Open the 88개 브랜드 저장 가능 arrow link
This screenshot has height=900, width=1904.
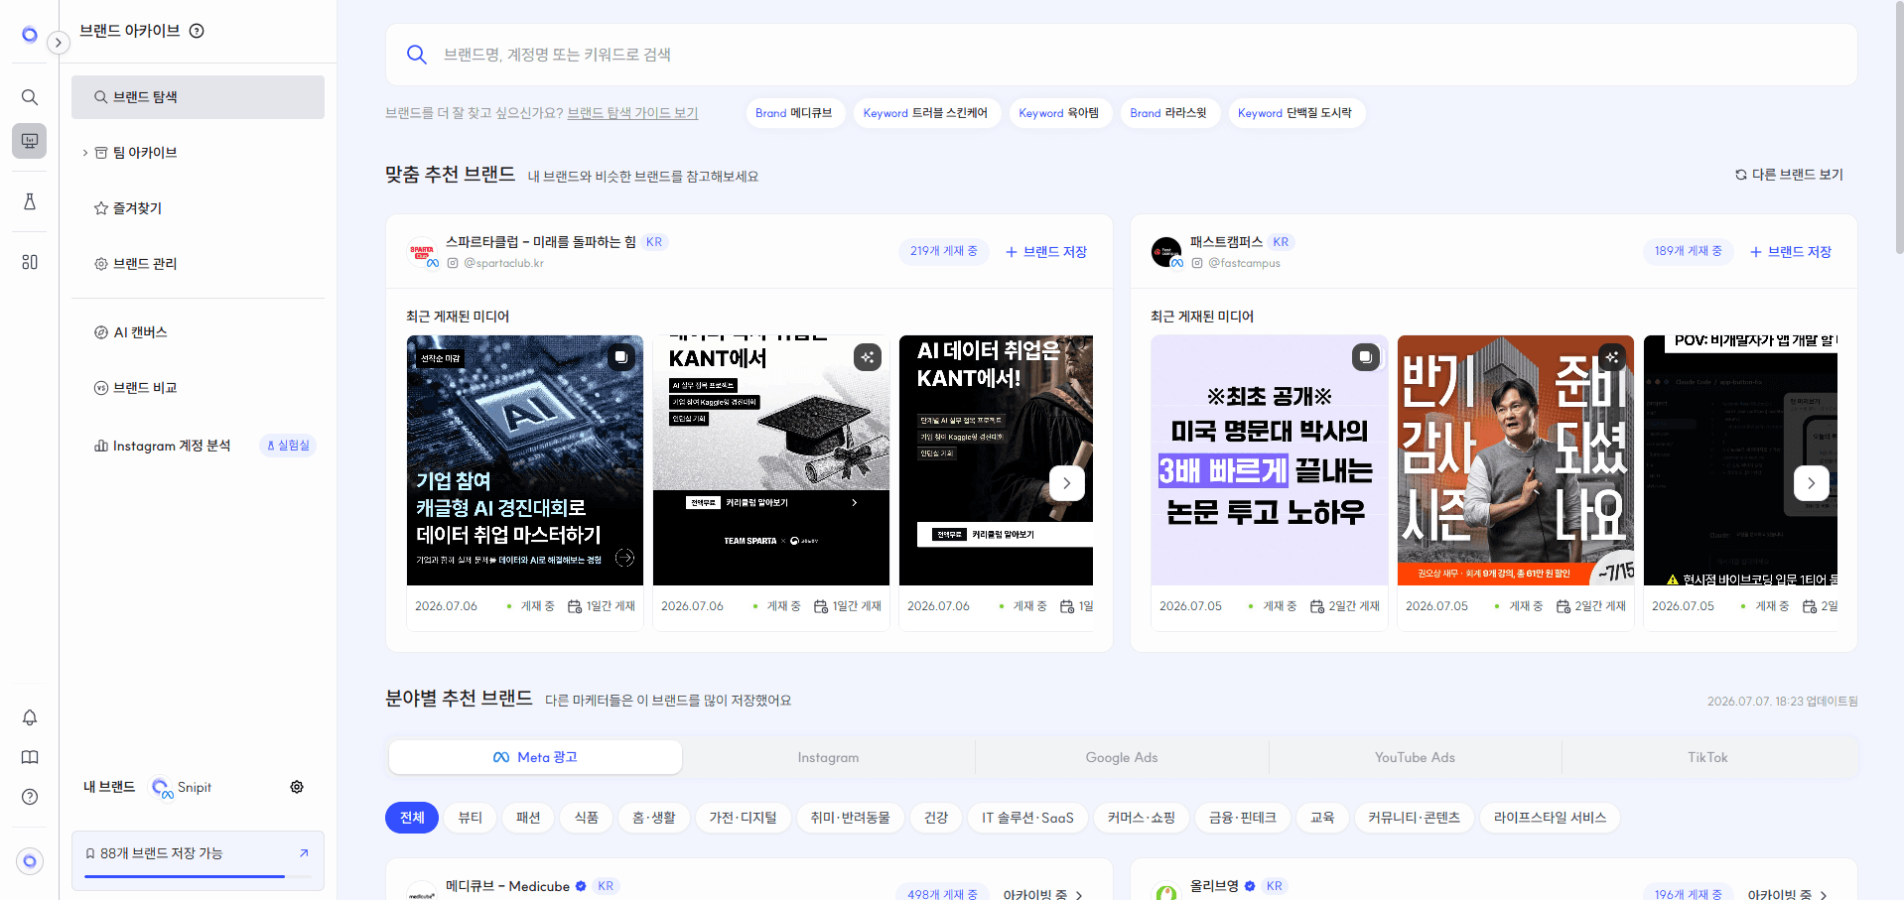304,853
